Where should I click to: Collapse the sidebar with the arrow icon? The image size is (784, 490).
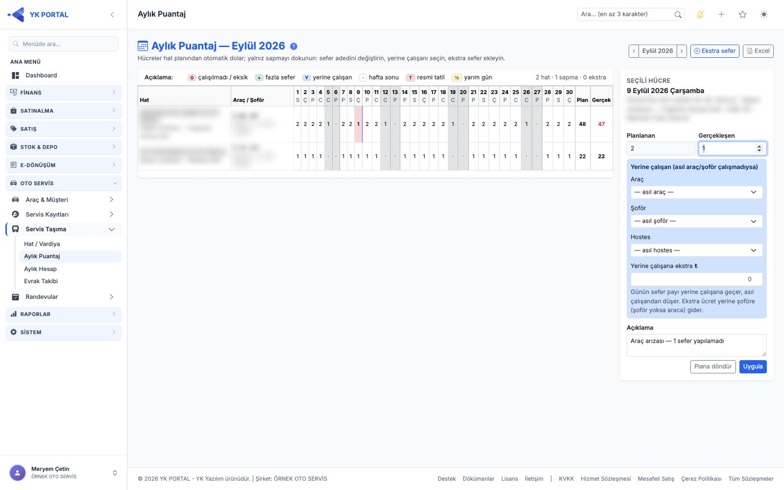[112, 15]
